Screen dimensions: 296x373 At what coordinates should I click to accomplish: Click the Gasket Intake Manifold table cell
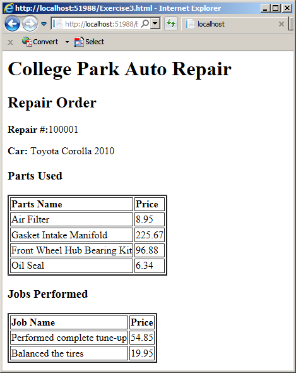(x=71, y=235)
